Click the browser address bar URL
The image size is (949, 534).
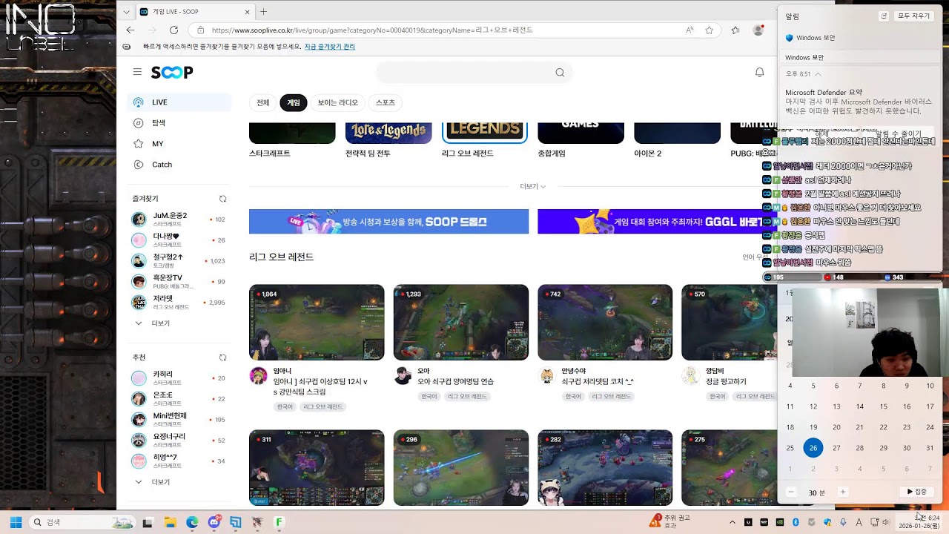click(372, 30)
